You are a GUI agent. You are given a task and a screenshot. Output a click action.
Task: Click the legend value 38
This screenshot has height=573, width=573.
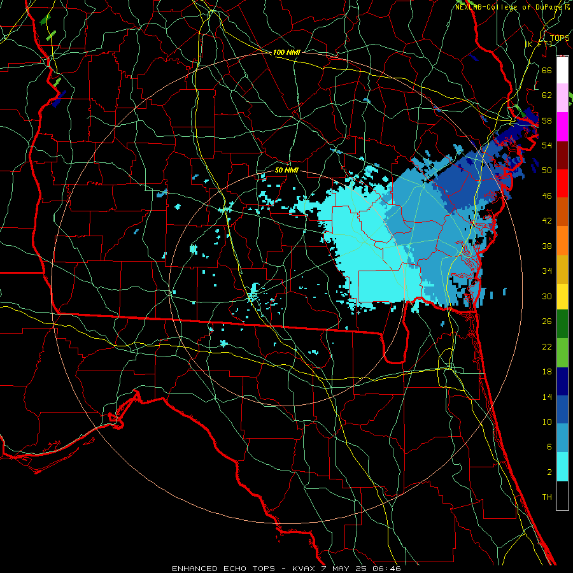(x=547, y=246)
